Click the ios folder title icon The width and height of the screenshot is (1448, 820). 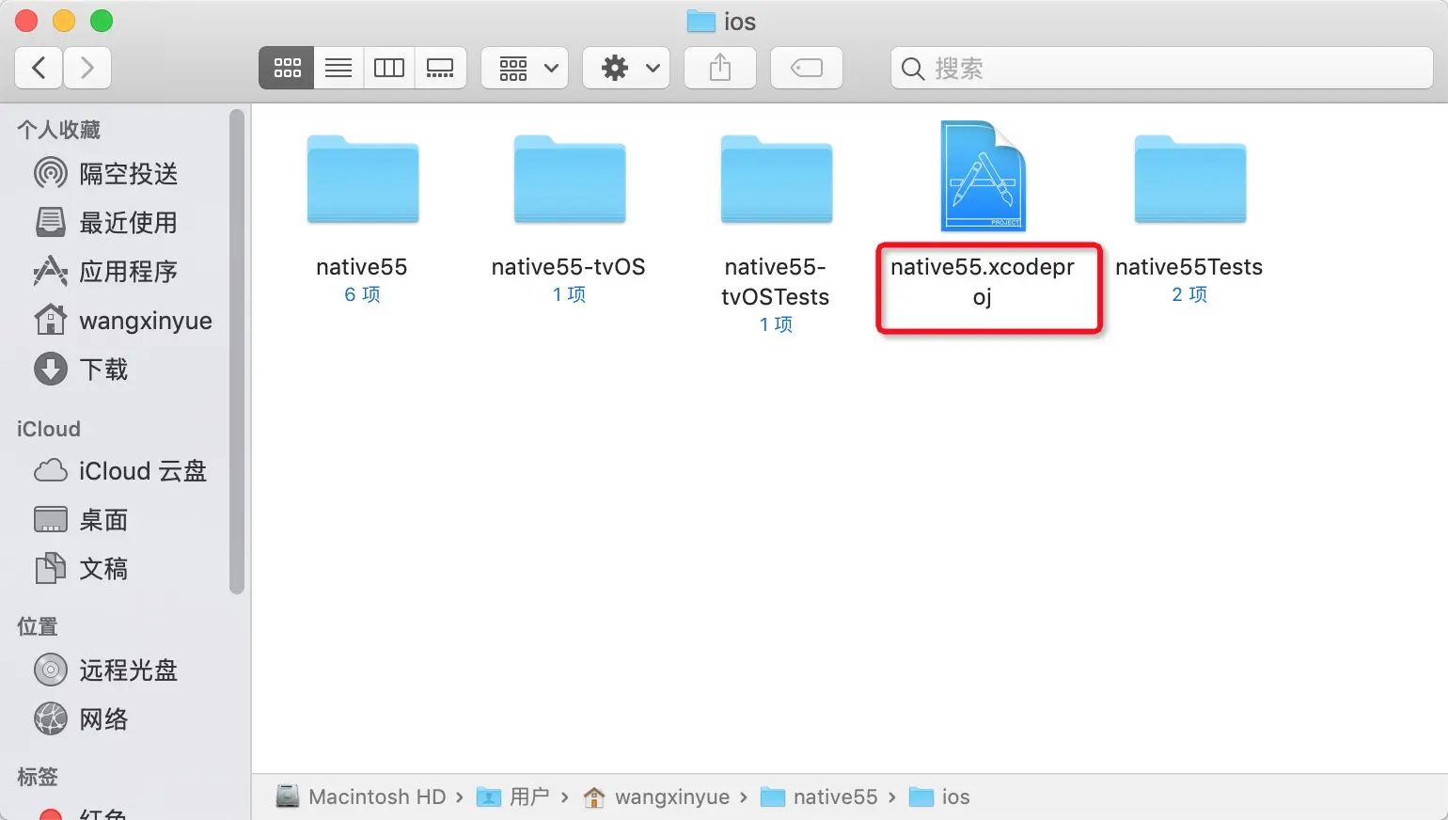pos(700,21)
